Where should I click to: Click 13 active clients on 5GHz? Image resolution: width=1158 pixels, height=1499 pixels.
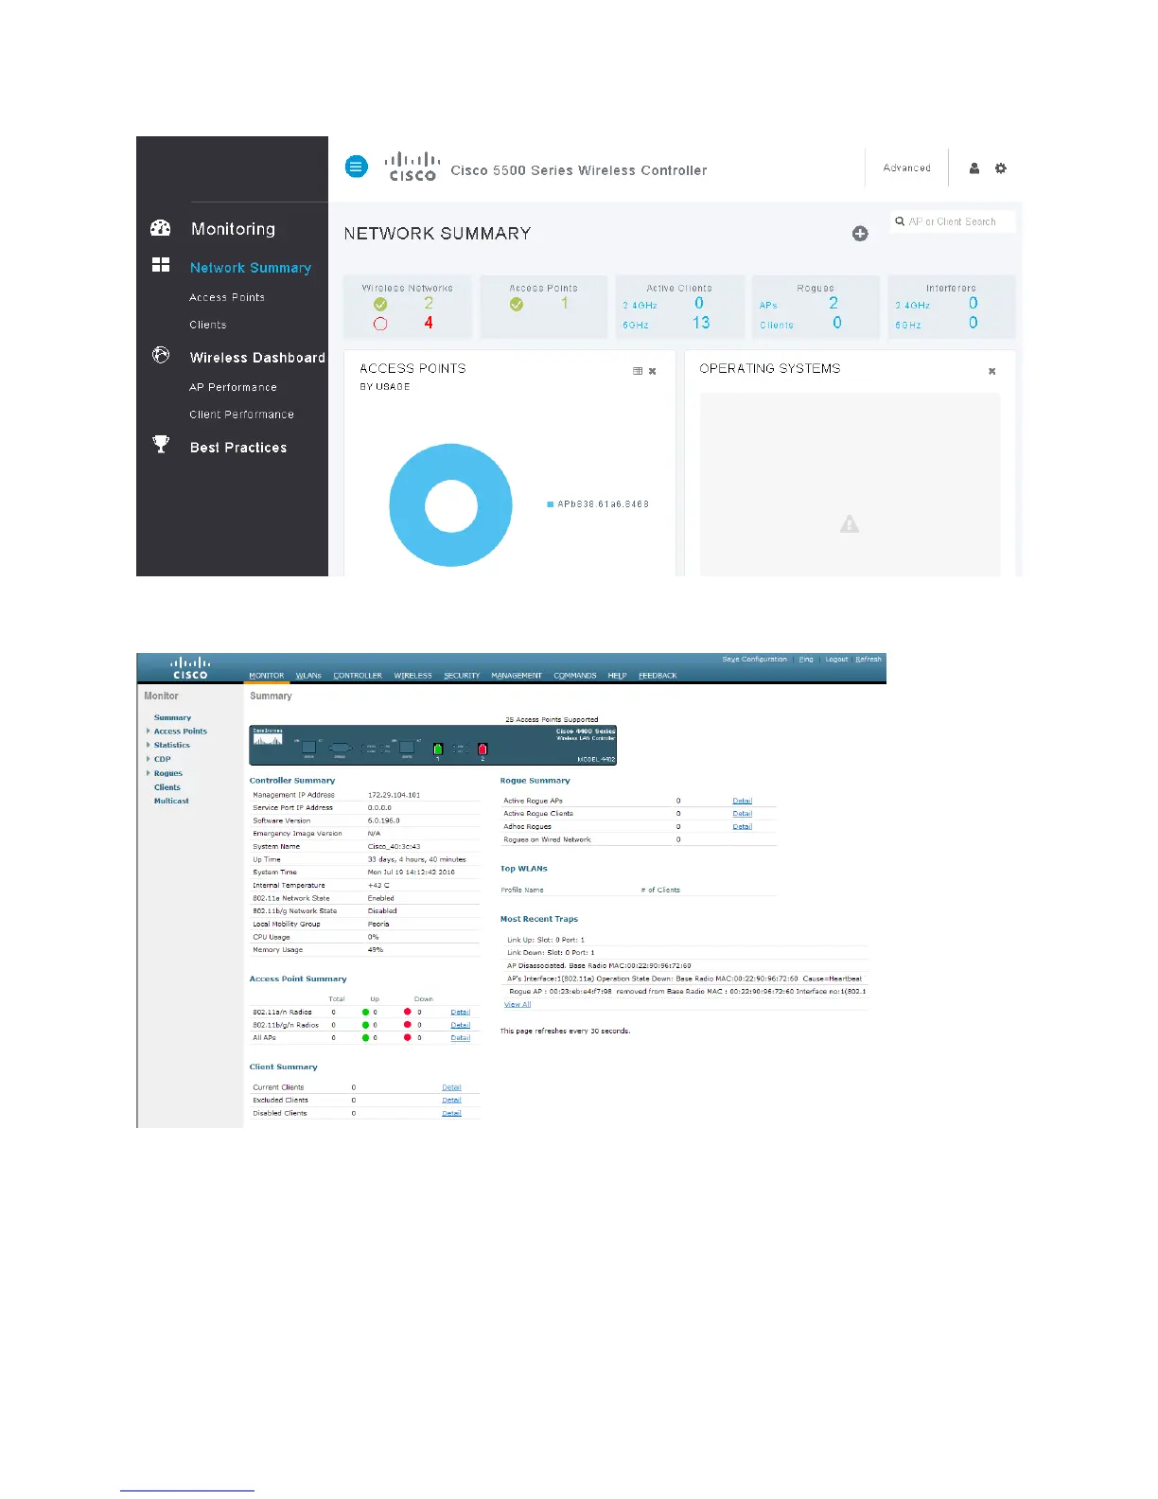point(701,323)
